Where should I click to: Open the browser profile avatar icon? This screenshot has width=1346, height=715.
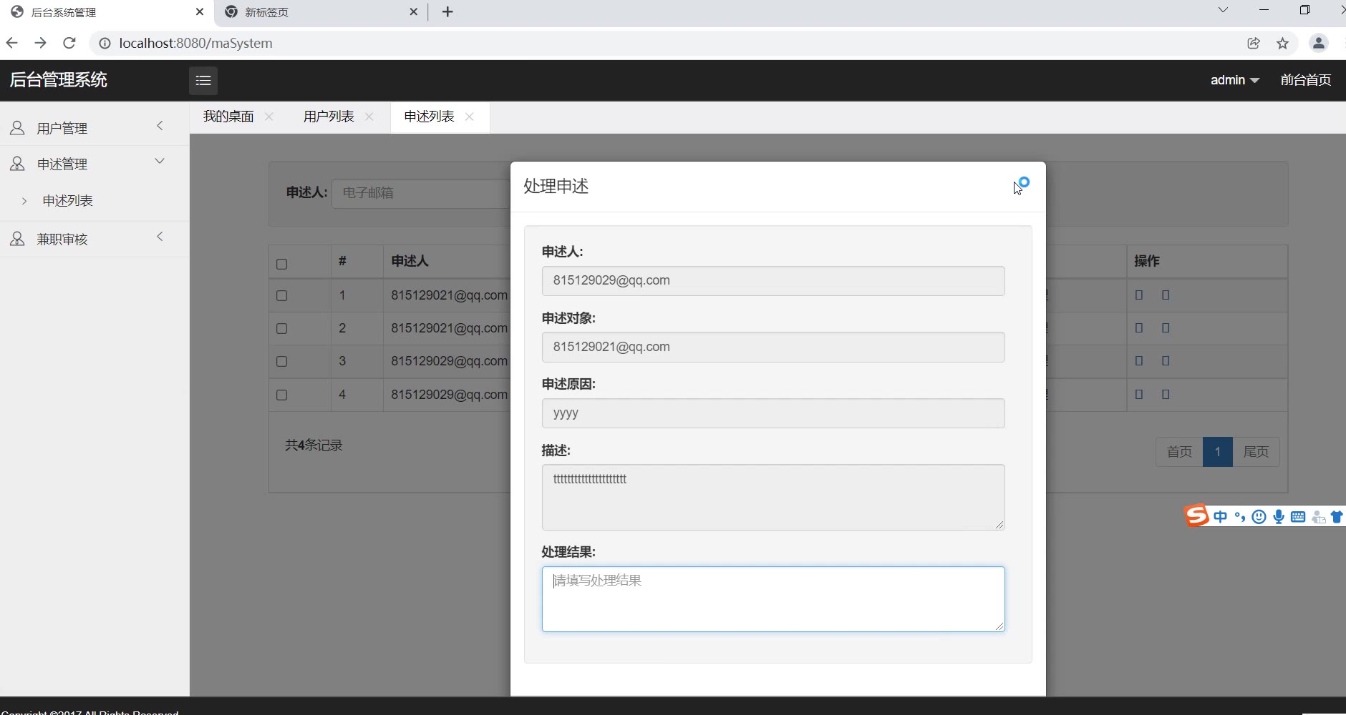[1318, 43]
